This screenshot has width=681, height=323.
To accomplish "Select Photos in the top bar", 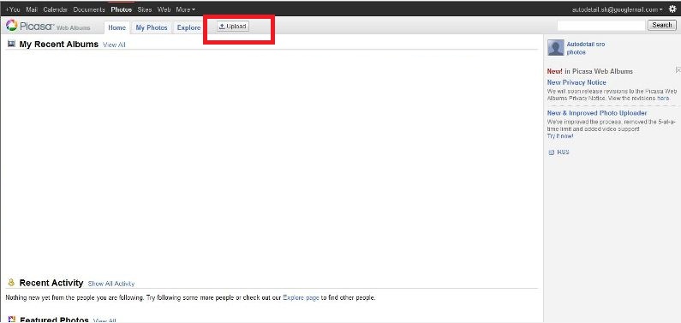I will [x=121, y=9].
